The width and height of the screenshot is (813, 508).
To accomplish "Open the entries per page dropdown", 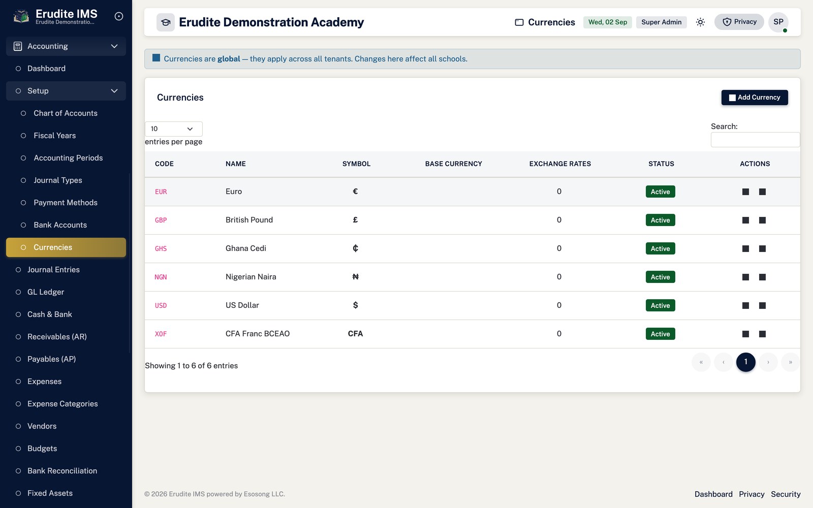I will 174,129.
